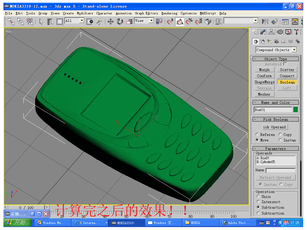This screenshot has width=307, height=230.
Task: Click the 0 / 100 time slider
Action: tap(26, 207)
